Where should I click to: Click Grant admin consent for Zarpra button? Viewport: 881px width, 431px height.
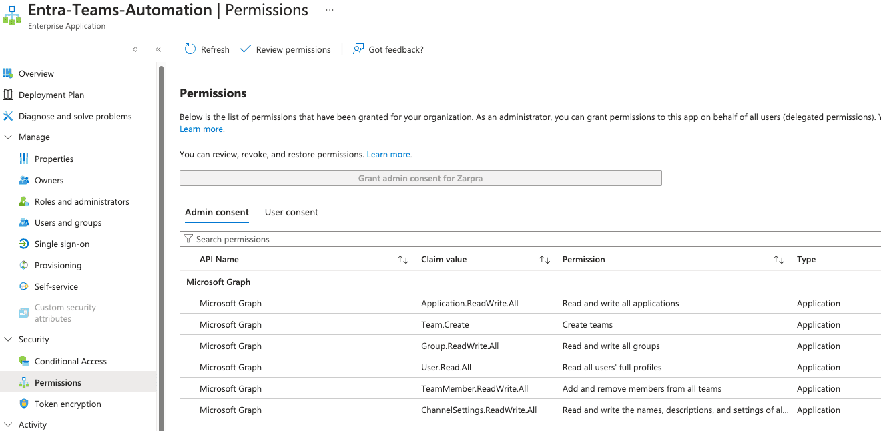tap(420, 178)
